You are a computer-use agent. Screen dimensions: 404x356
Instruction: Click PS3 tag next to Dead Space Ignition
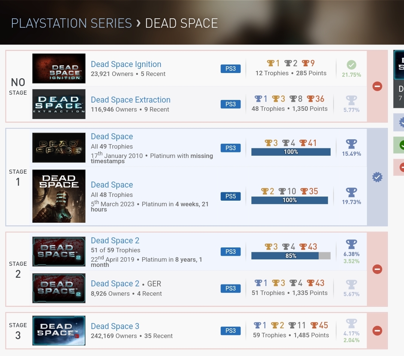point(230,69)
